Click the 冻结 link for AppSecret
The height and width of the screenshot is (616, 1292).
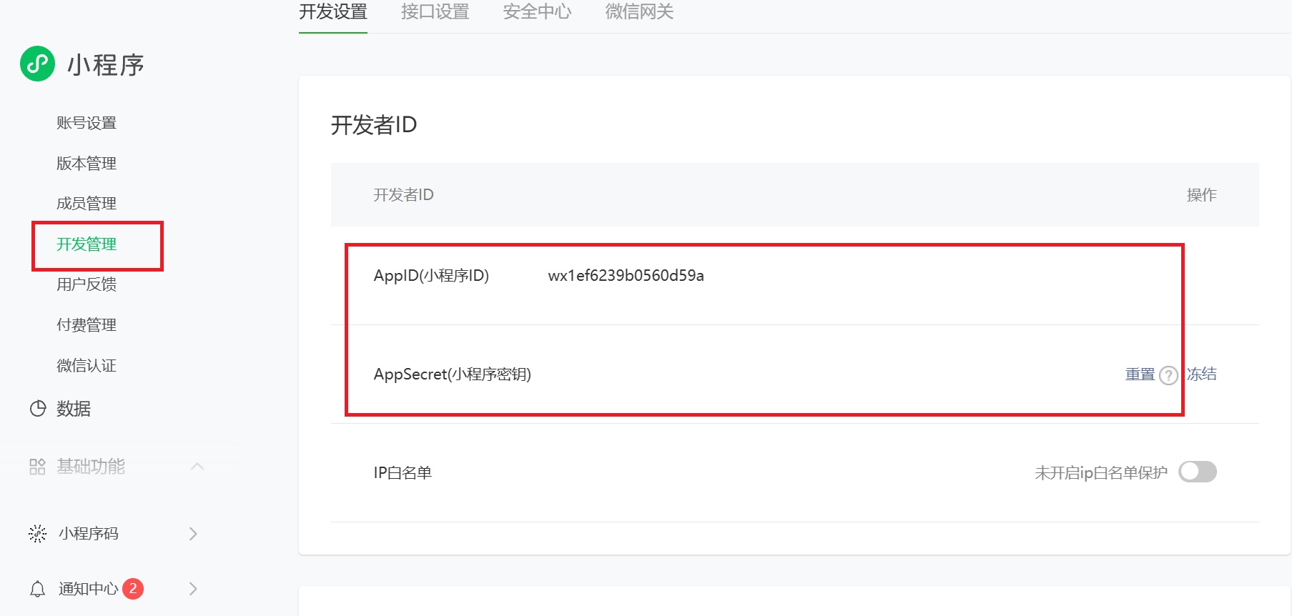(1202, 374)
